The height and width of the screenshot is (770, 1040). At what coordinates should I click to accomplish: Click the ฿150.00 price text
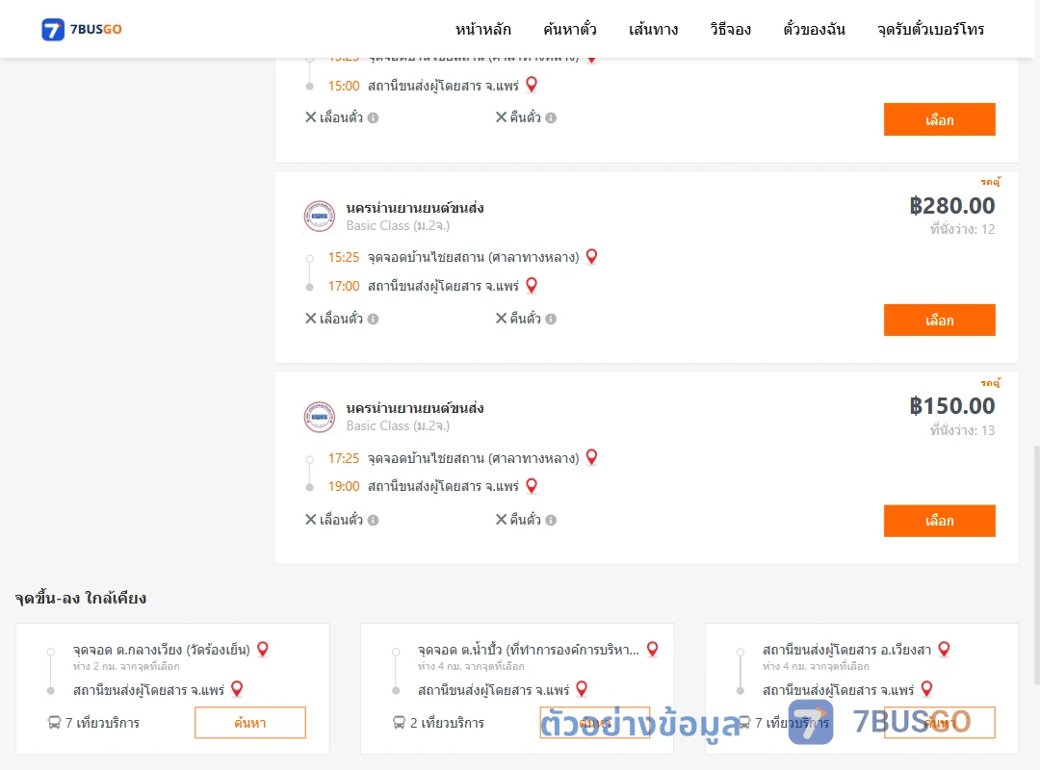[x=952, y=406]
